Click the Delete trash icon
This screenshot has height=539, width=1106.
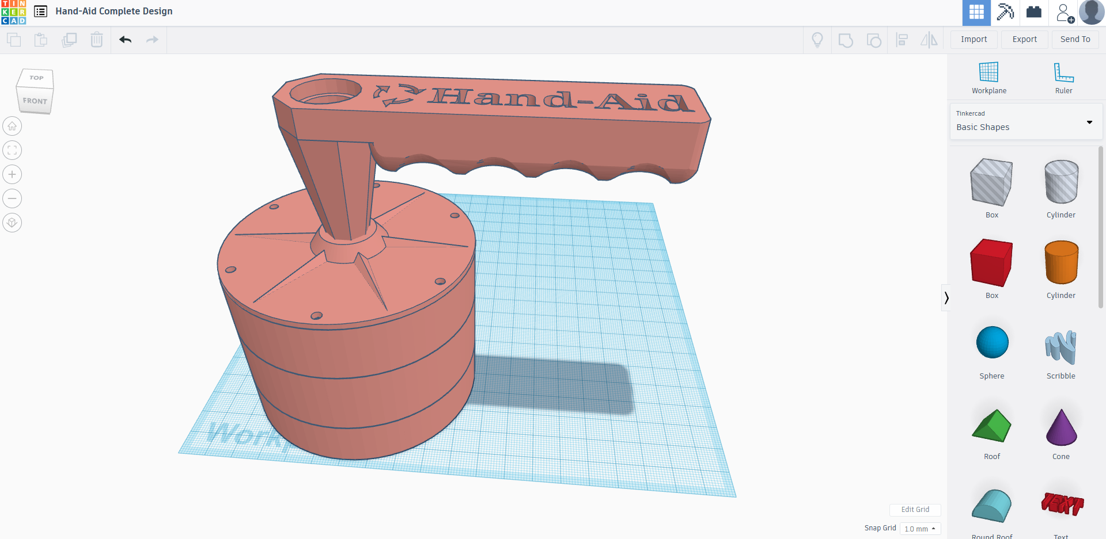point(97,40)
